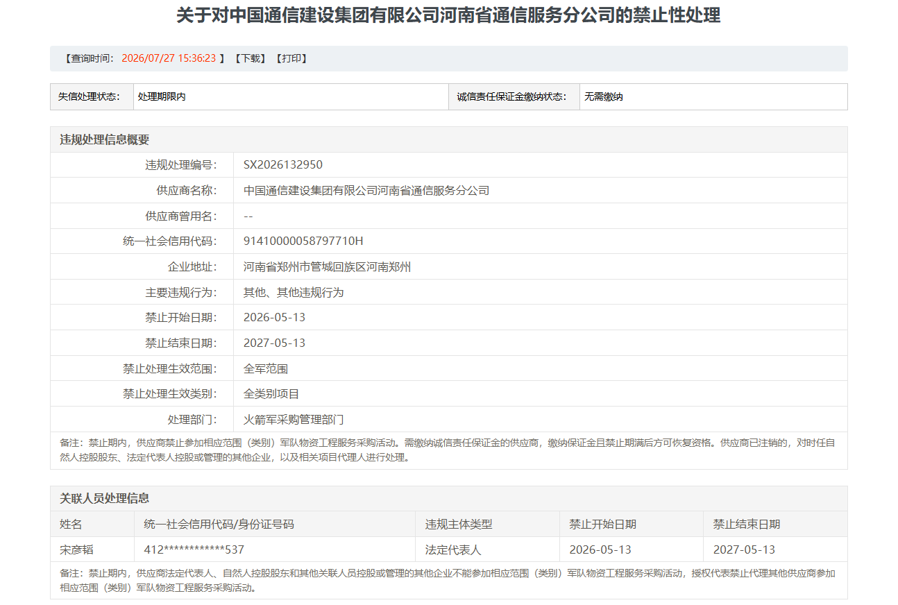
Task: Click the 姓名 column header
Action: (71, 524)
